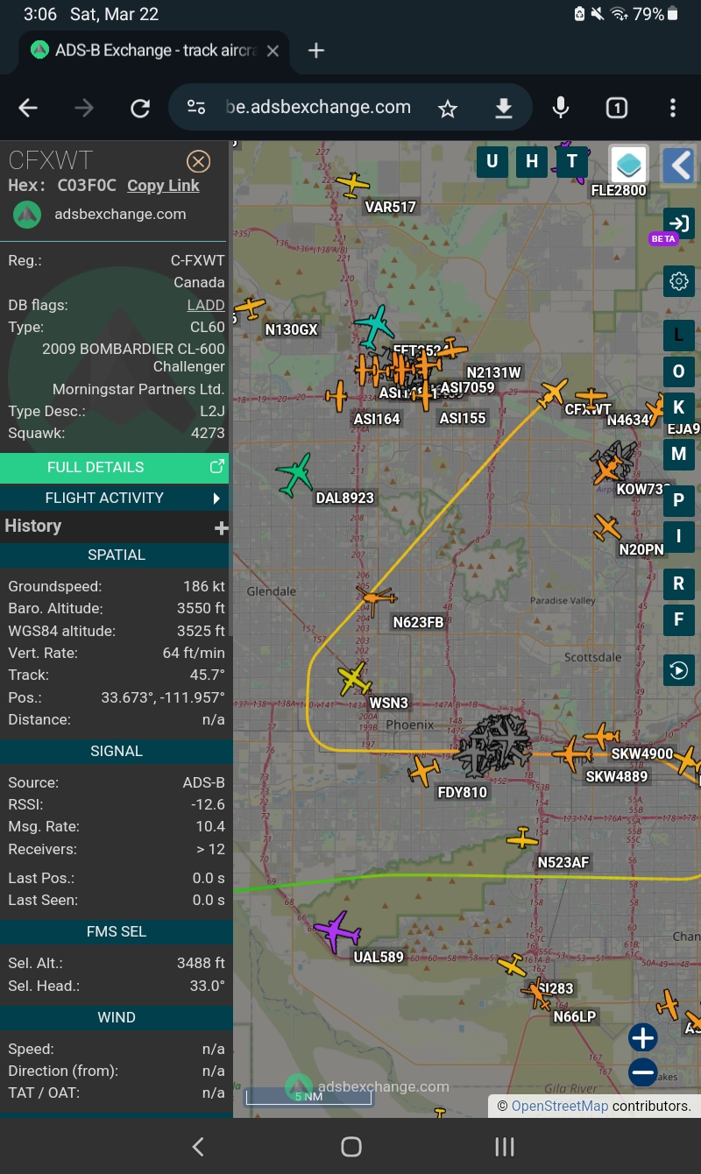Open site info icon in address bar
This screenshot has height=1174, width=701.
click(196, 108)
